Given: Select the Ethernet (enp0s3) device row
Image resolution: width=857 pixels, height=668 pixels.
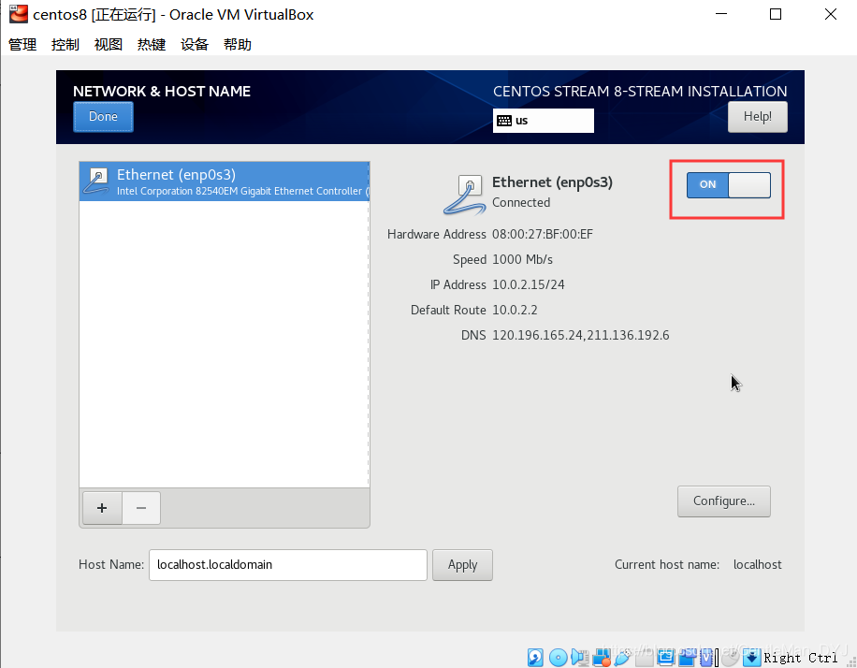Looking at the screenshot, I should [x=225, y=182].
